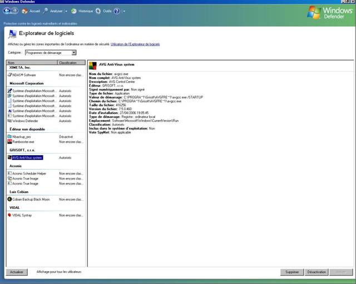Go to Accueil home page

click(32, 11)
